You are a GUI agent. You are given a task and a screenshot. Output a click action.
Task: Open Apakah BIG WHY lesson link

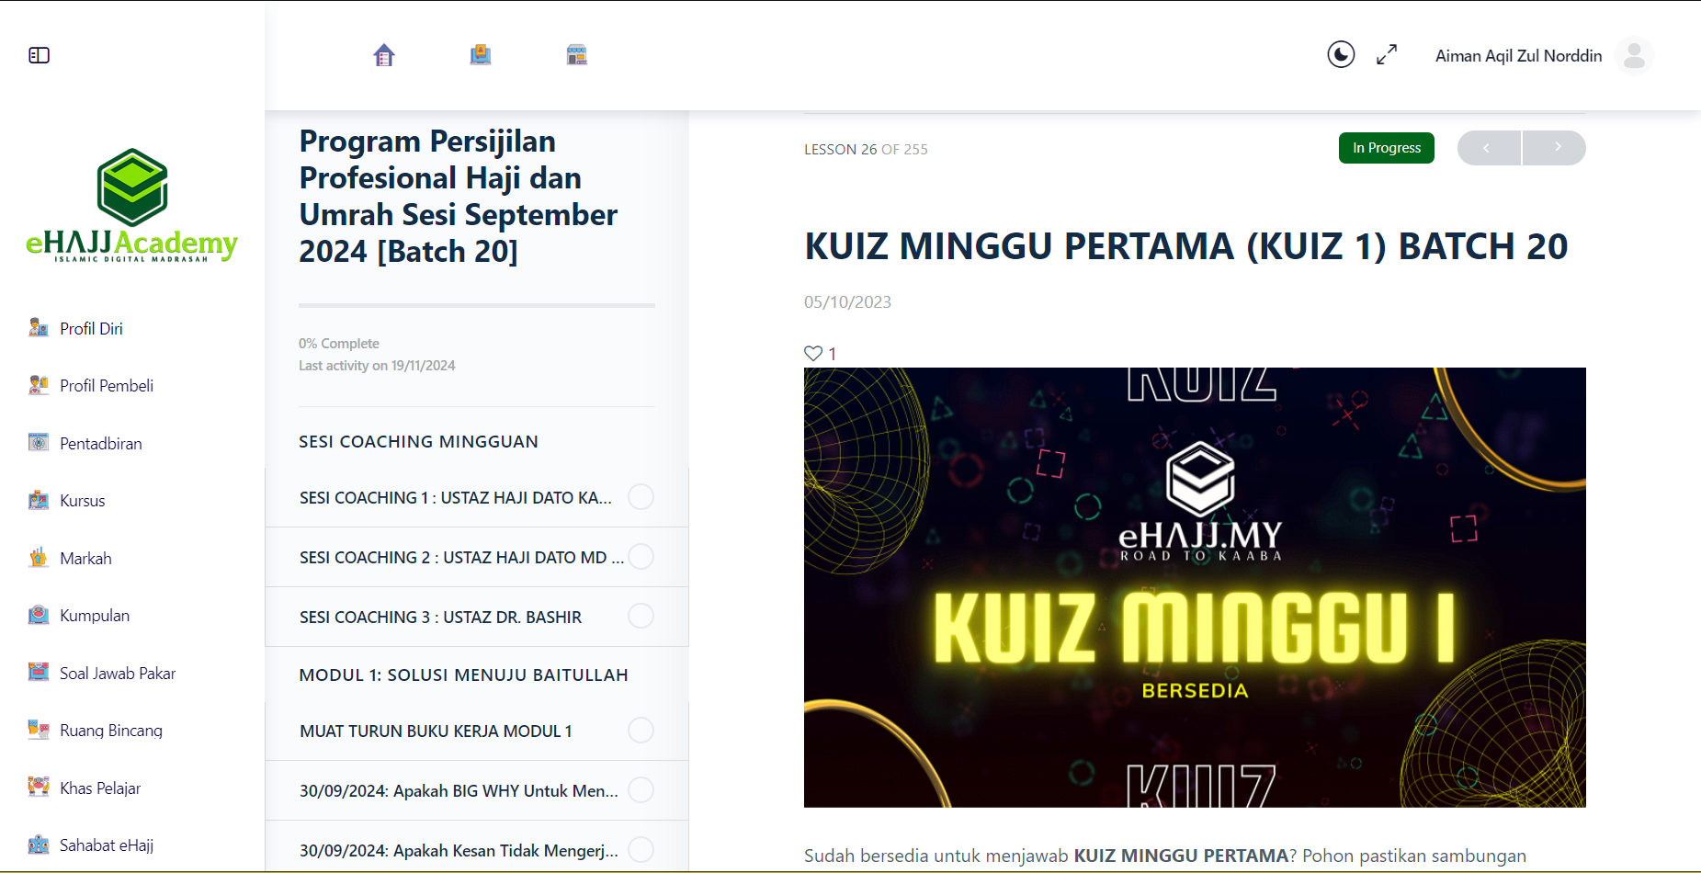(x=459, y=791)
